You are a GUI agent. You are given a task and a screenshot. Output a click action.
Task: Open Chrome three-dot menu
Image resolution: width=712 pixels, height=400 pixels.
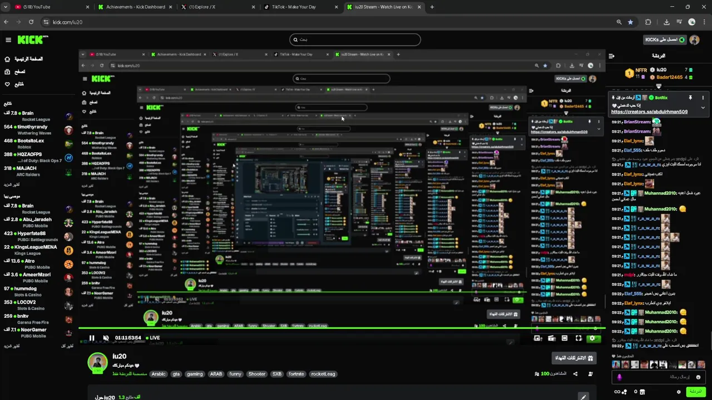pyautogui.click(x=704, y=22)
